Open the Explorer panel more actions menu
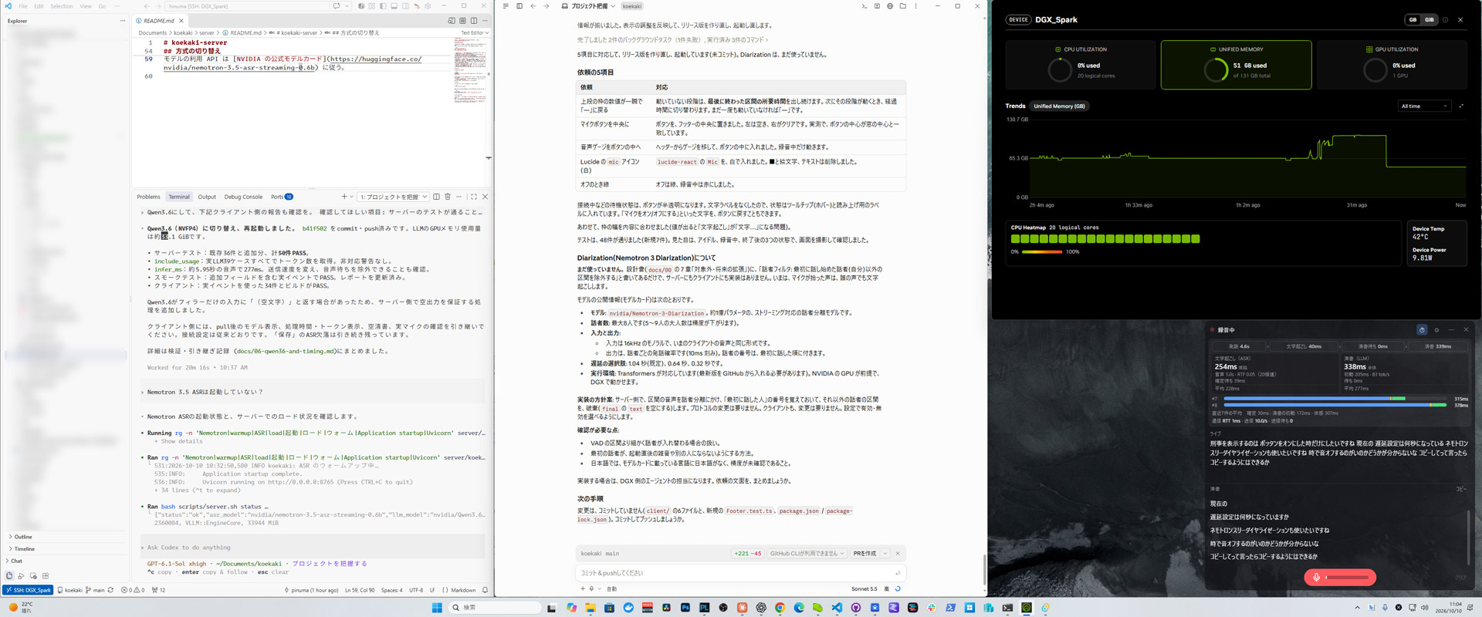The width and height of the screenshot is (1482, 617). click(x=122, y=21)
